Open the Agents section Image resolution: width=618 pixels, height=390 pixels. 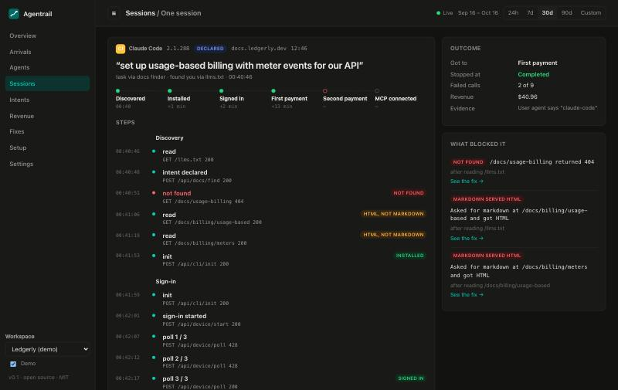(x=47, y=68)
